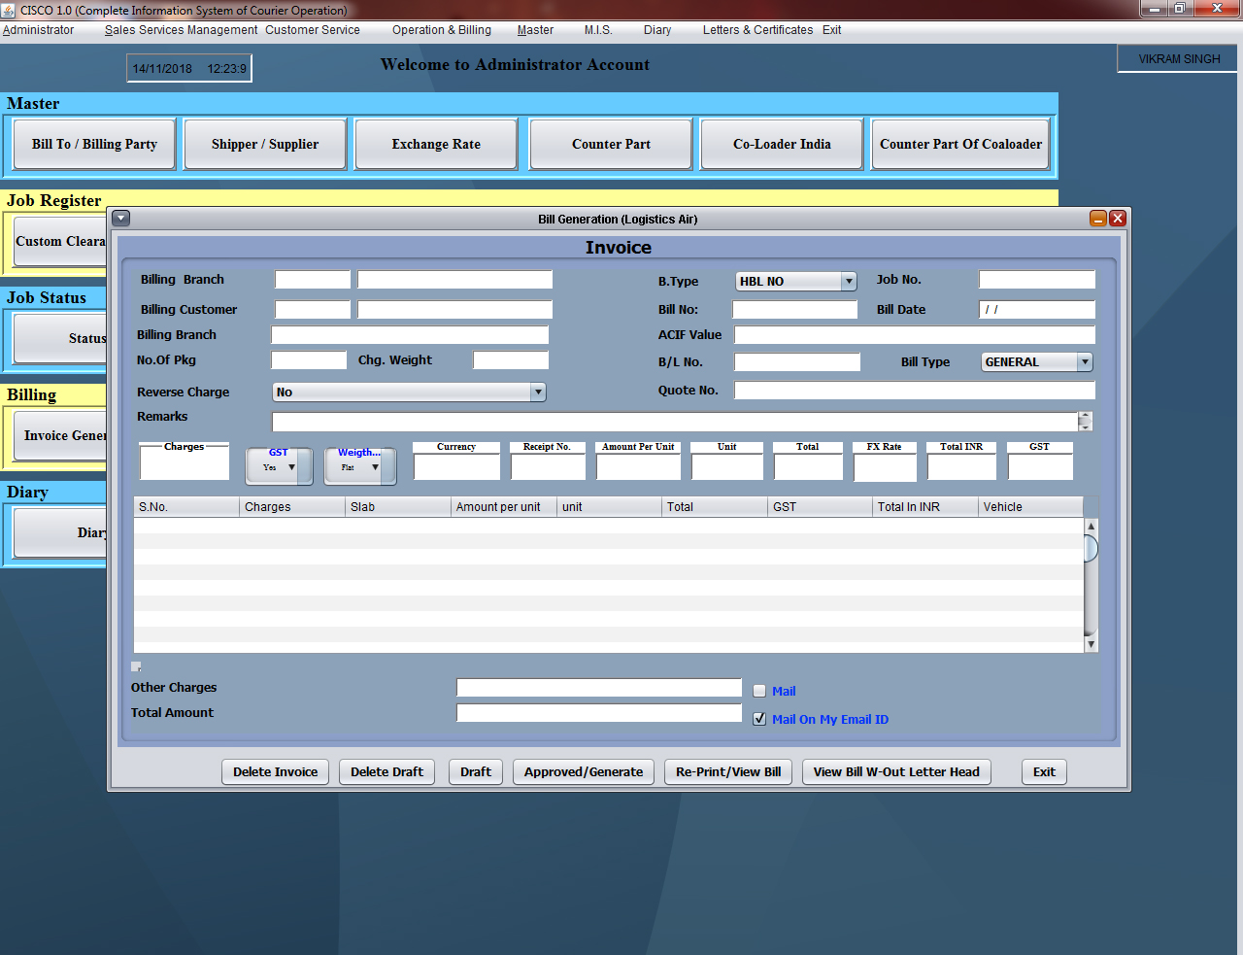Click the Job No. input field
Screen dimensions: 1243x955
(1036, 280)
